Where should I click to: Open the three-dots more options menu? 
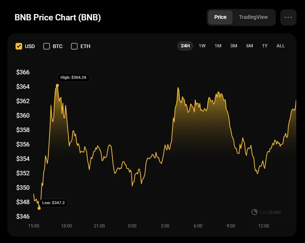tap(288, 17)
